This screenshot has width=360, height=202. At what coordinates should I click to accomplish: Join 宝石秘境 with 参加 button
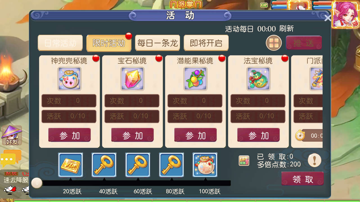point(132,135)
